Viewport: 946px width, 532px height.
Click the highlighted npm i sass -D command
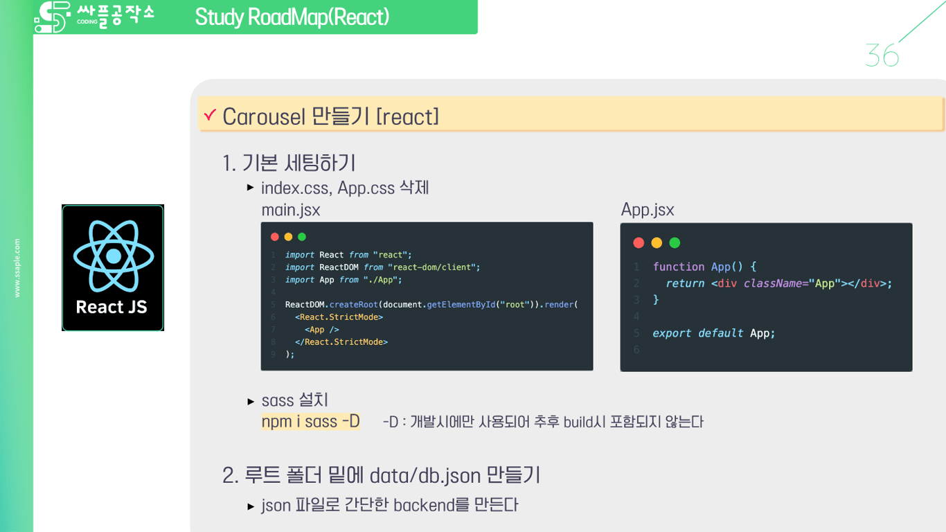click(310, 421)
